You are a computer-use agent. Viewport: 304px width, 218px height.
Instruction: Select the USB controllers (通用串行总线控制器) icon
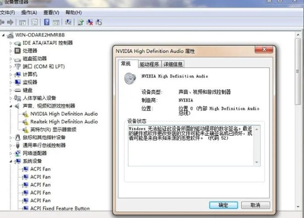point(17,146)
